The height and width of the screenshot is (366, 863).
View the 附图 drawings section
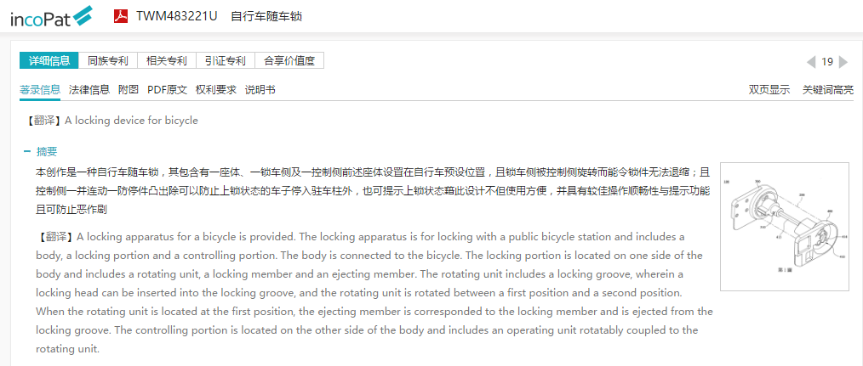click(x=129, y=89)
